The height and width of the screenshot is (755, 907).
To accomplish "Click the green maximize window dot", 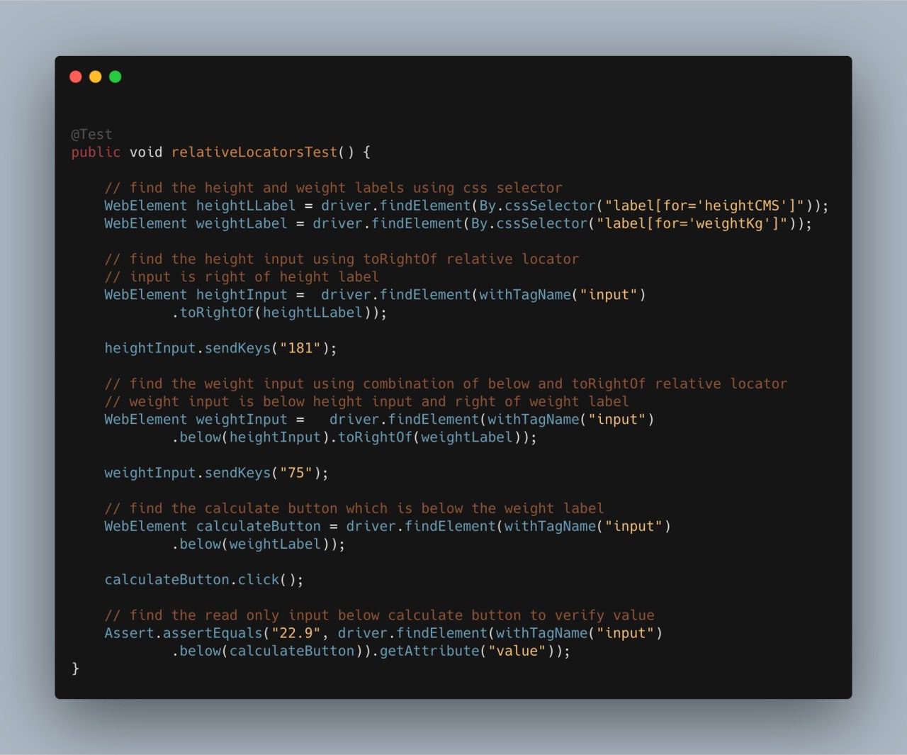I will tap(116, 77).
